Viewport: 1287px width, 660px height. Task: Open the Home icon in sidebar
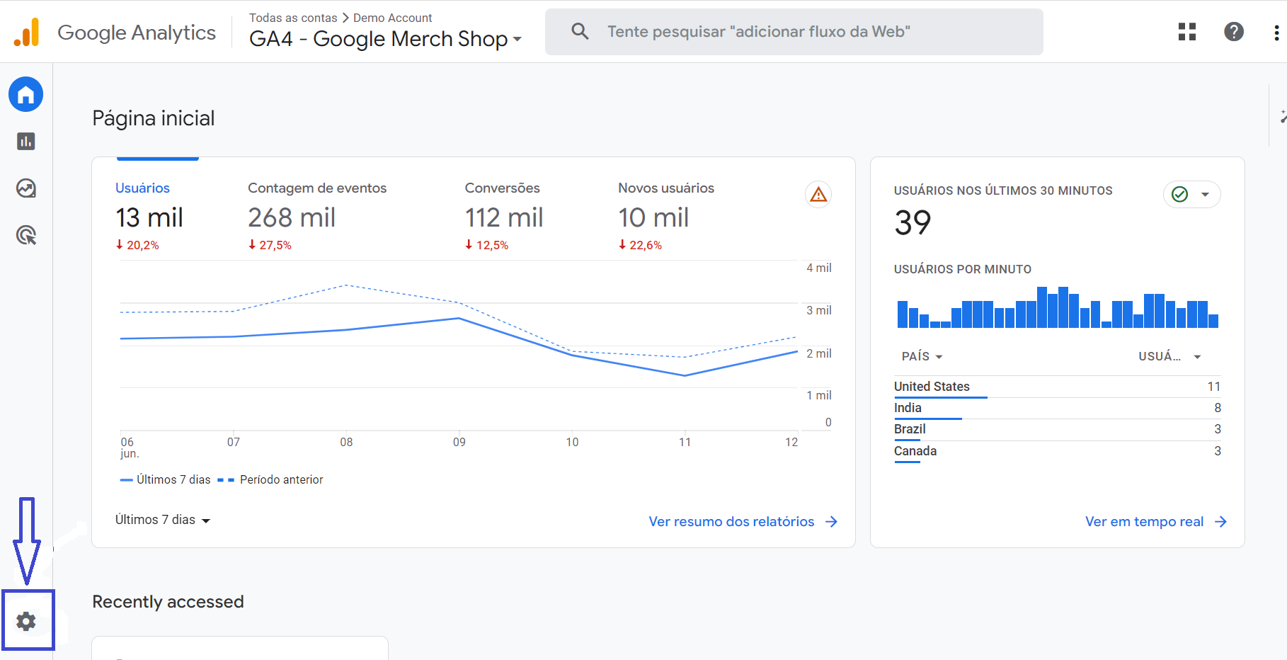pyautogui.click(x=26, y=94)
